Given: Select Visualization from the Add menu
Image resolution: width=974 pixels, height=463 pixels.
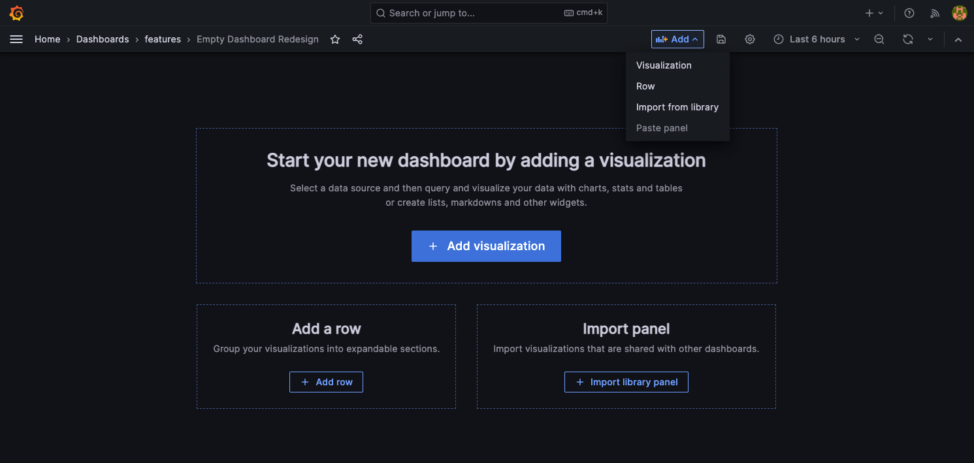Looking at the screenshot, I should pos(664,65).
